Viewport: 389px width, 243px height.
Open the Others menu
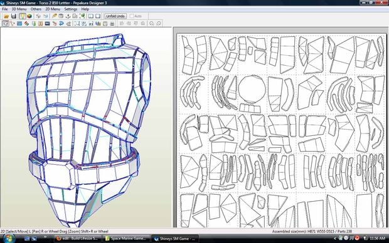tap(36, 9)
